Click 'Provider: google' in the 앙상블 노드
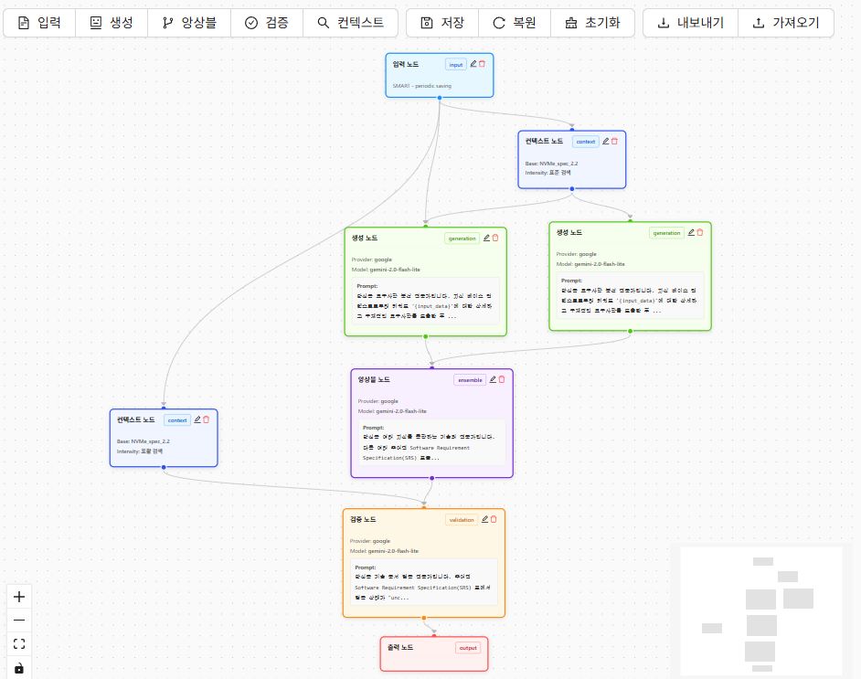861x679 pixels. (377, 401)
